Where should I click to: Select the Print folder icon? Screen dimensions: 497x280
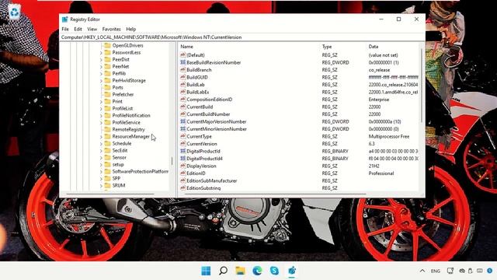pos(107,101)
